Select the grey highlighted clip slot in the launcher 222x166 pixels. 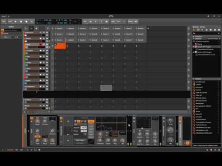click(x=106, y=88)
